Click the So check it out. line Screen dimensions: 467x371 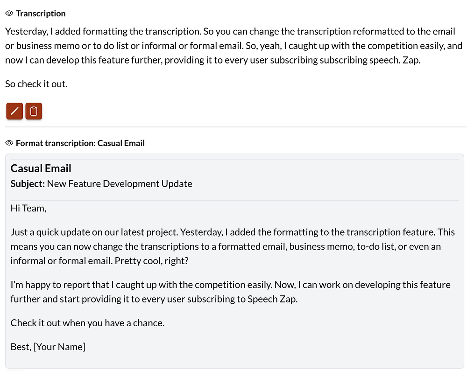(x=36, y=84)
